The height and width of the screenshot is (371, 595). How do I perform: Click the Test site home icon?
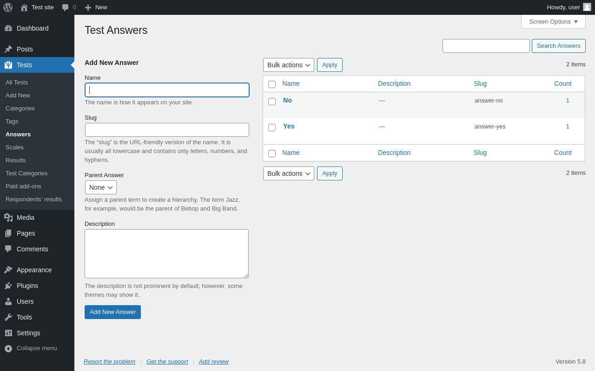[24, 7]
